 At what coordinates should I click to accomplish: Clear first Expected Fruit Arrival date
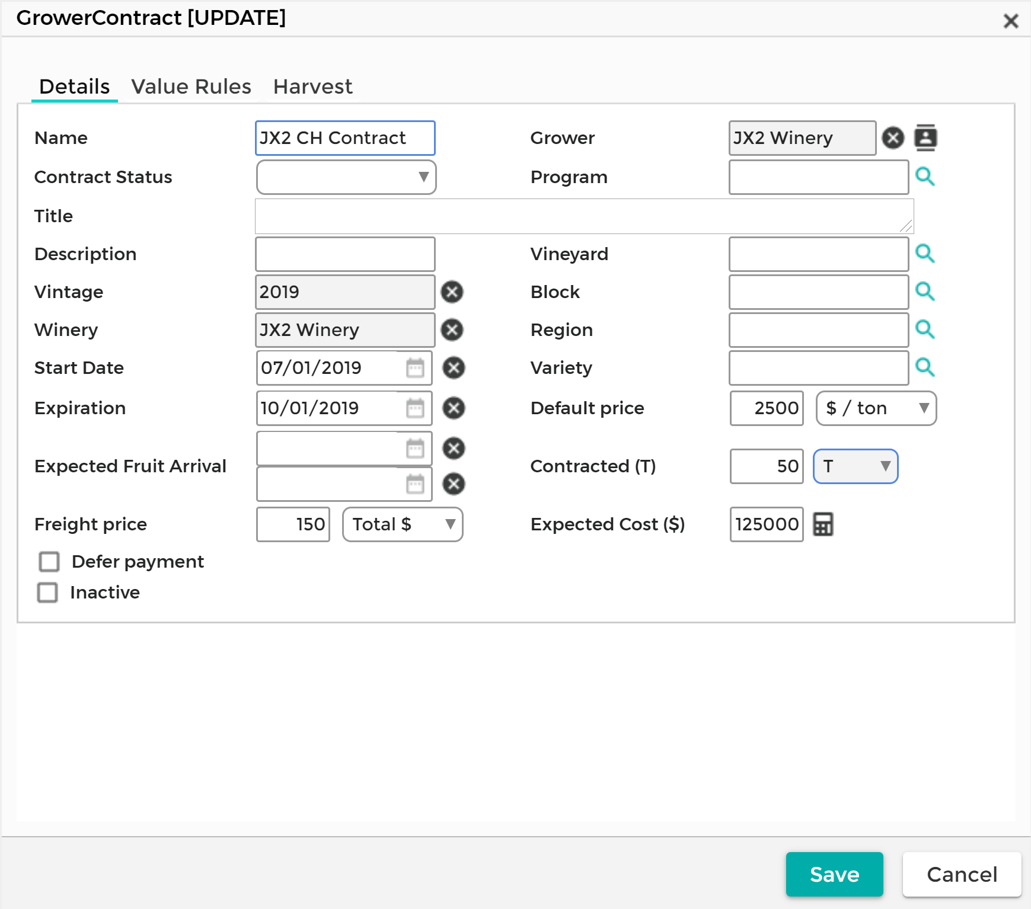point(454,449)
